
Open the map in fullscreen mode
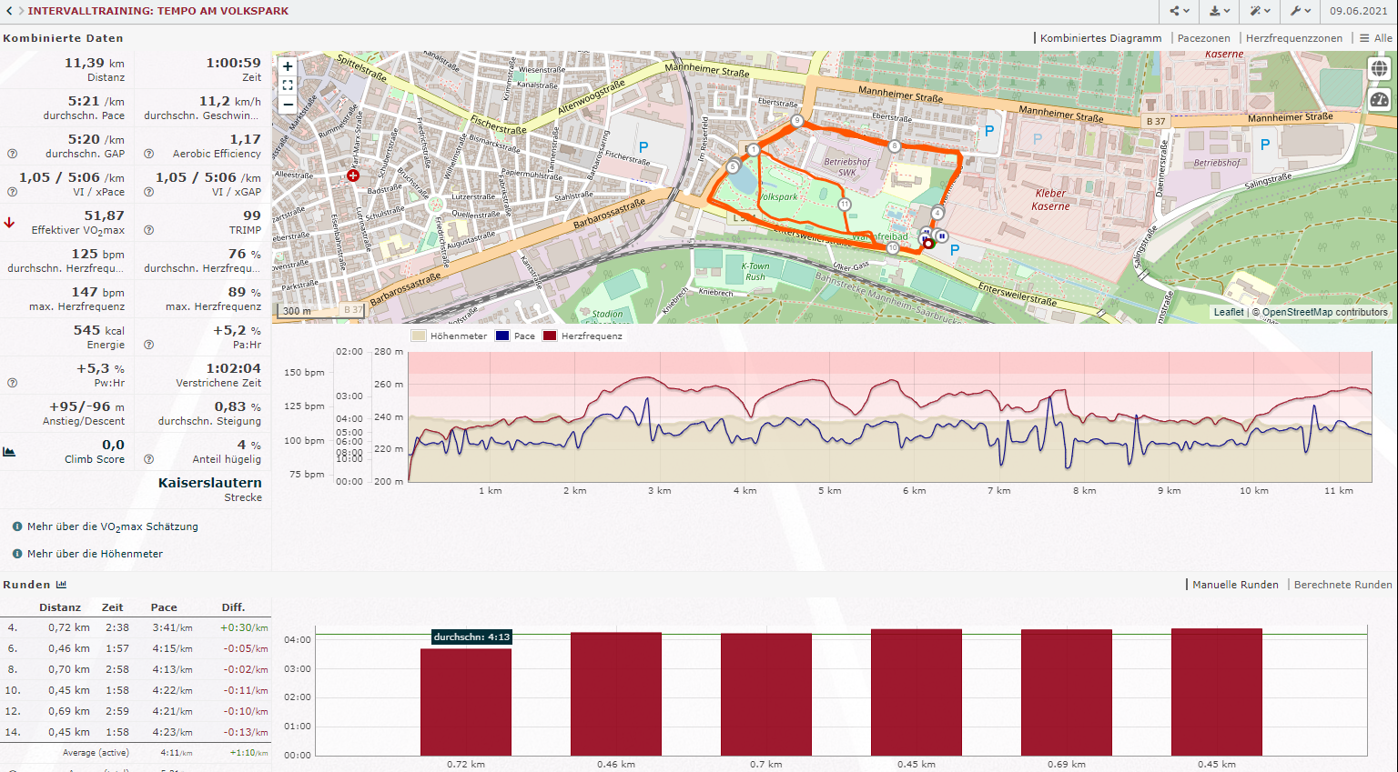[x=288, y=85]
